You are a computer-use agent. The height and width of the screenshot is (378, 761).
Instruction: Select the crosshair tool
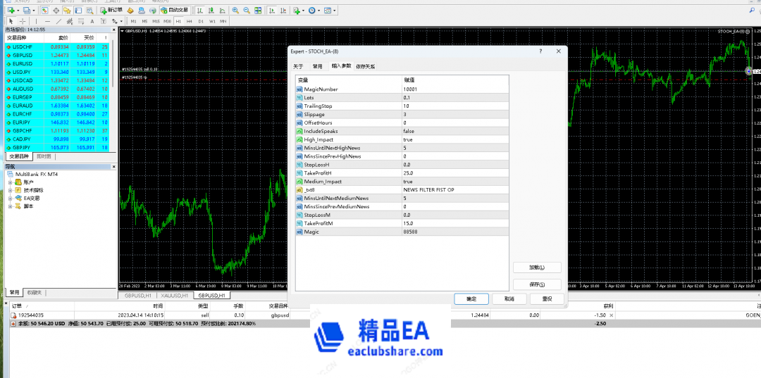click(23, 21)
